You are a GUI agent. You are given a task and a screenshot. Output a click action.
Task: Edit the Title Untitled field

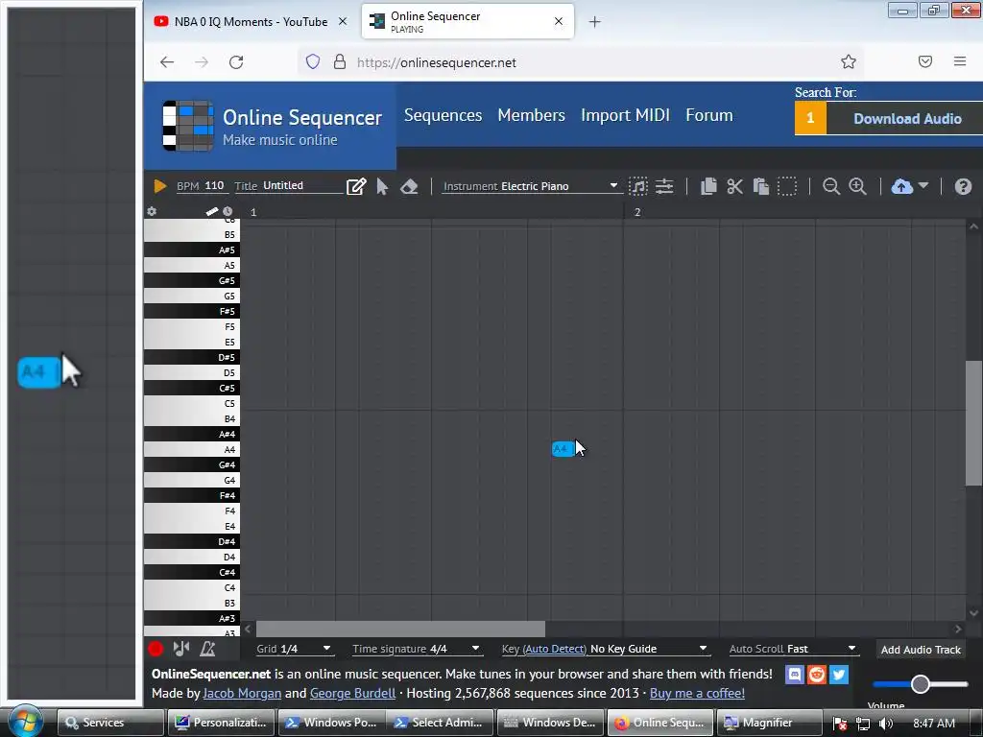[287, 185]
